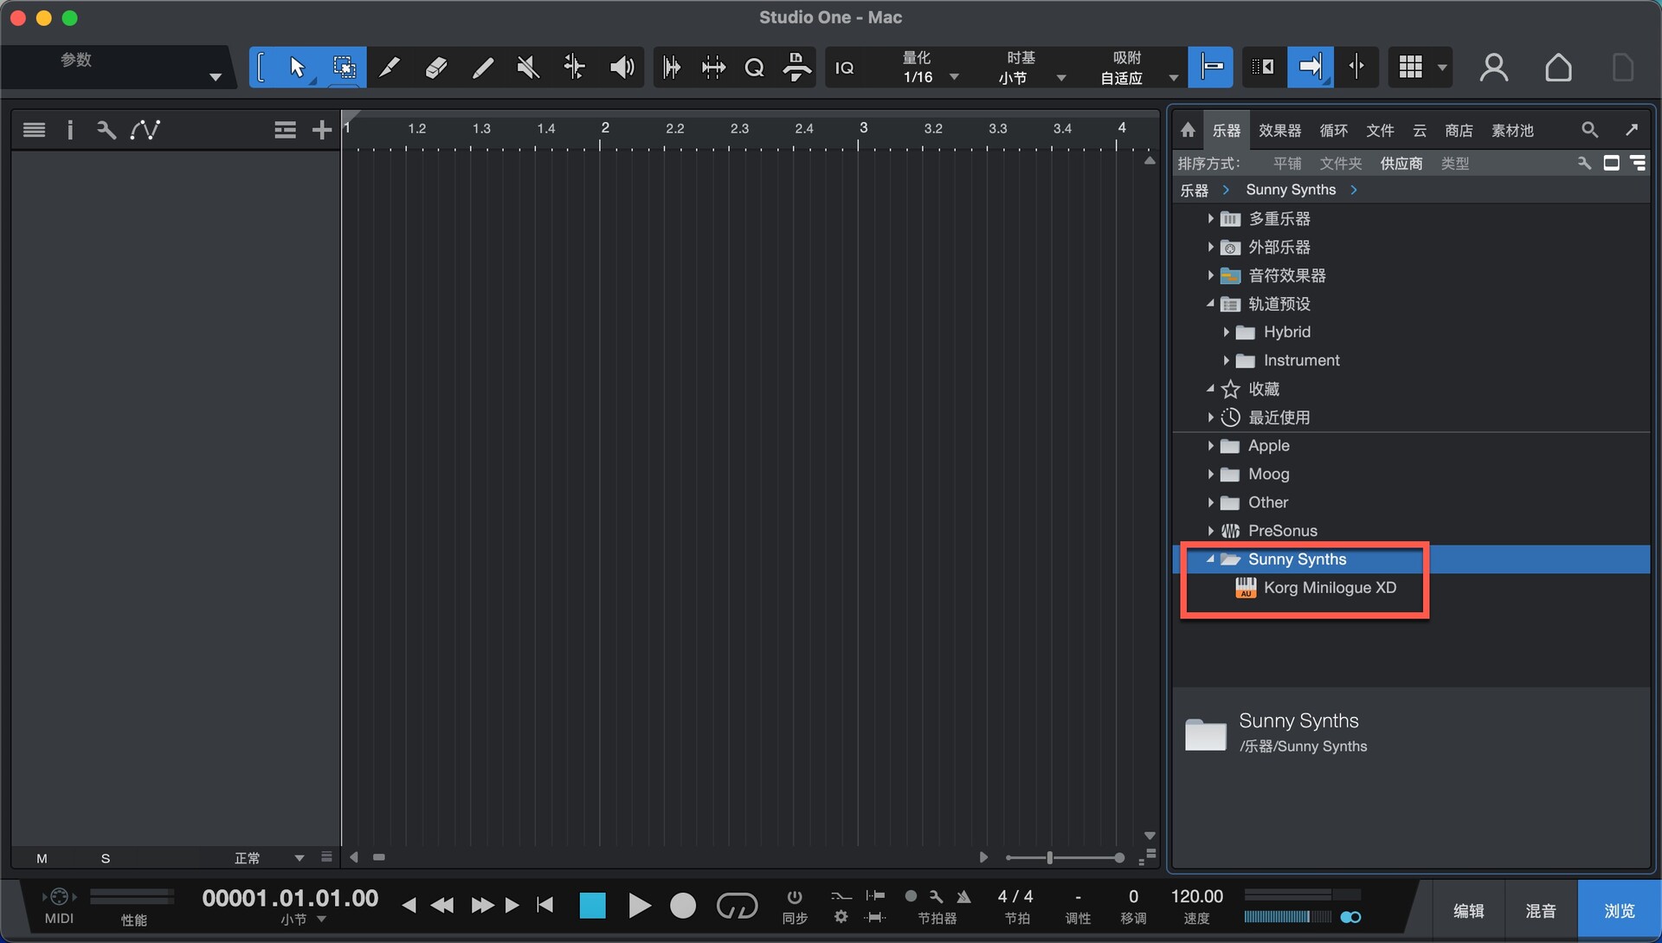Select Korg Minilogue XD instrument
The height and width of the screenshot is (943, 1662).
pyautogui.click(x=1330, y=588)
